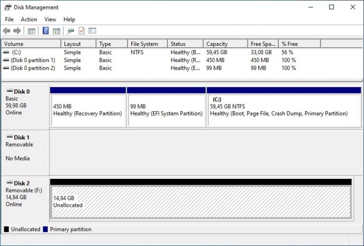Screen dimensions: 364x246
Task: Sort by the Free Space column header
Action: pos(263,44)
